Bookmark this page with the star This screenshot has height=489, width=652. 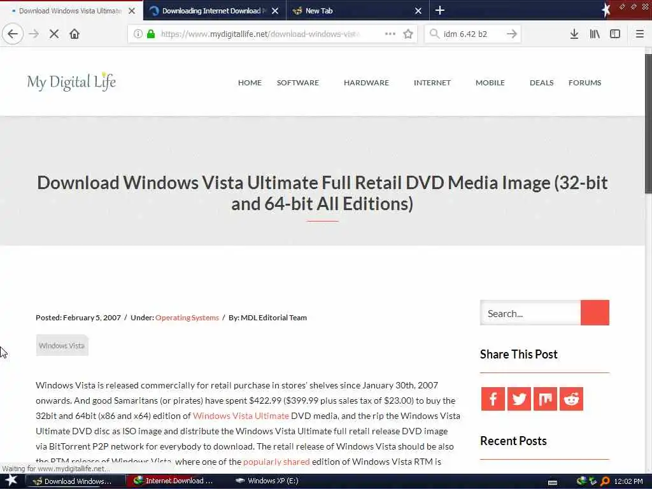pos(408,34)
